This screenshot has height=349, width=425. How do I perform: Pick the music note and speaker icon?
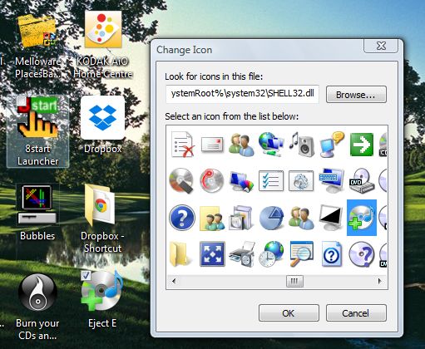click(x=302, y=145)
